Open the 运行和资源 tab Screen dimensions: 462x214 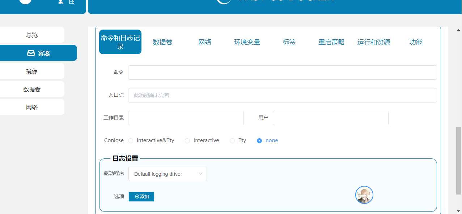[x=373, y=42]
